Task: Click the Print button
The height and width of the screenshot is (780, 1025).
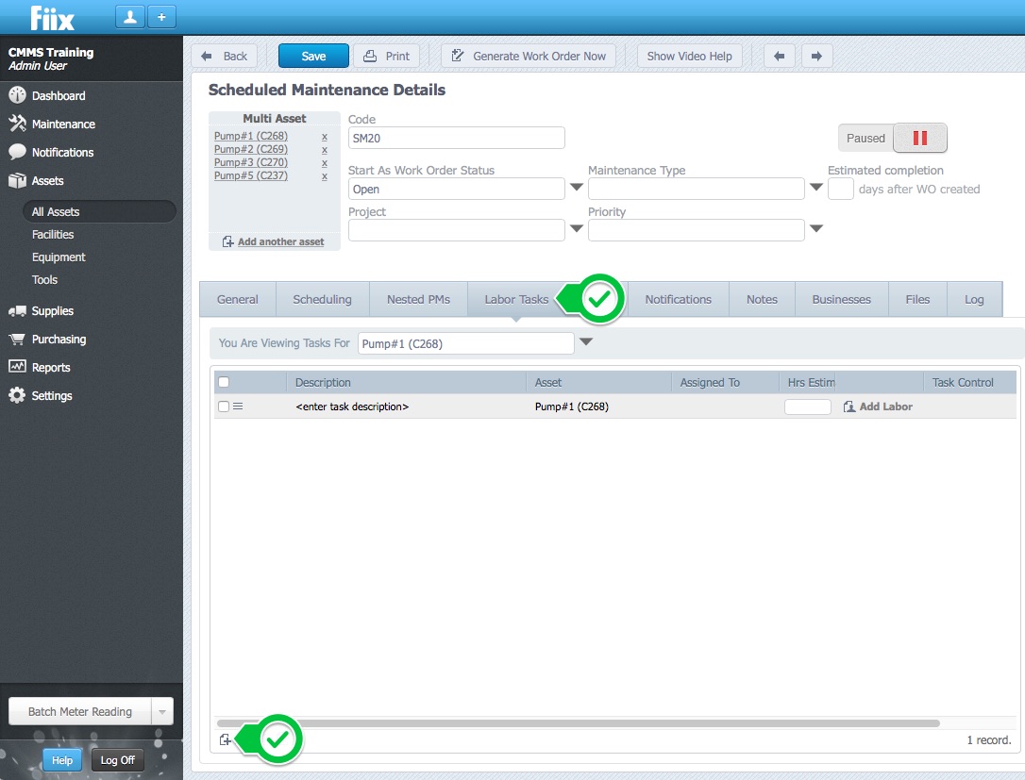Action: [386, 57]
